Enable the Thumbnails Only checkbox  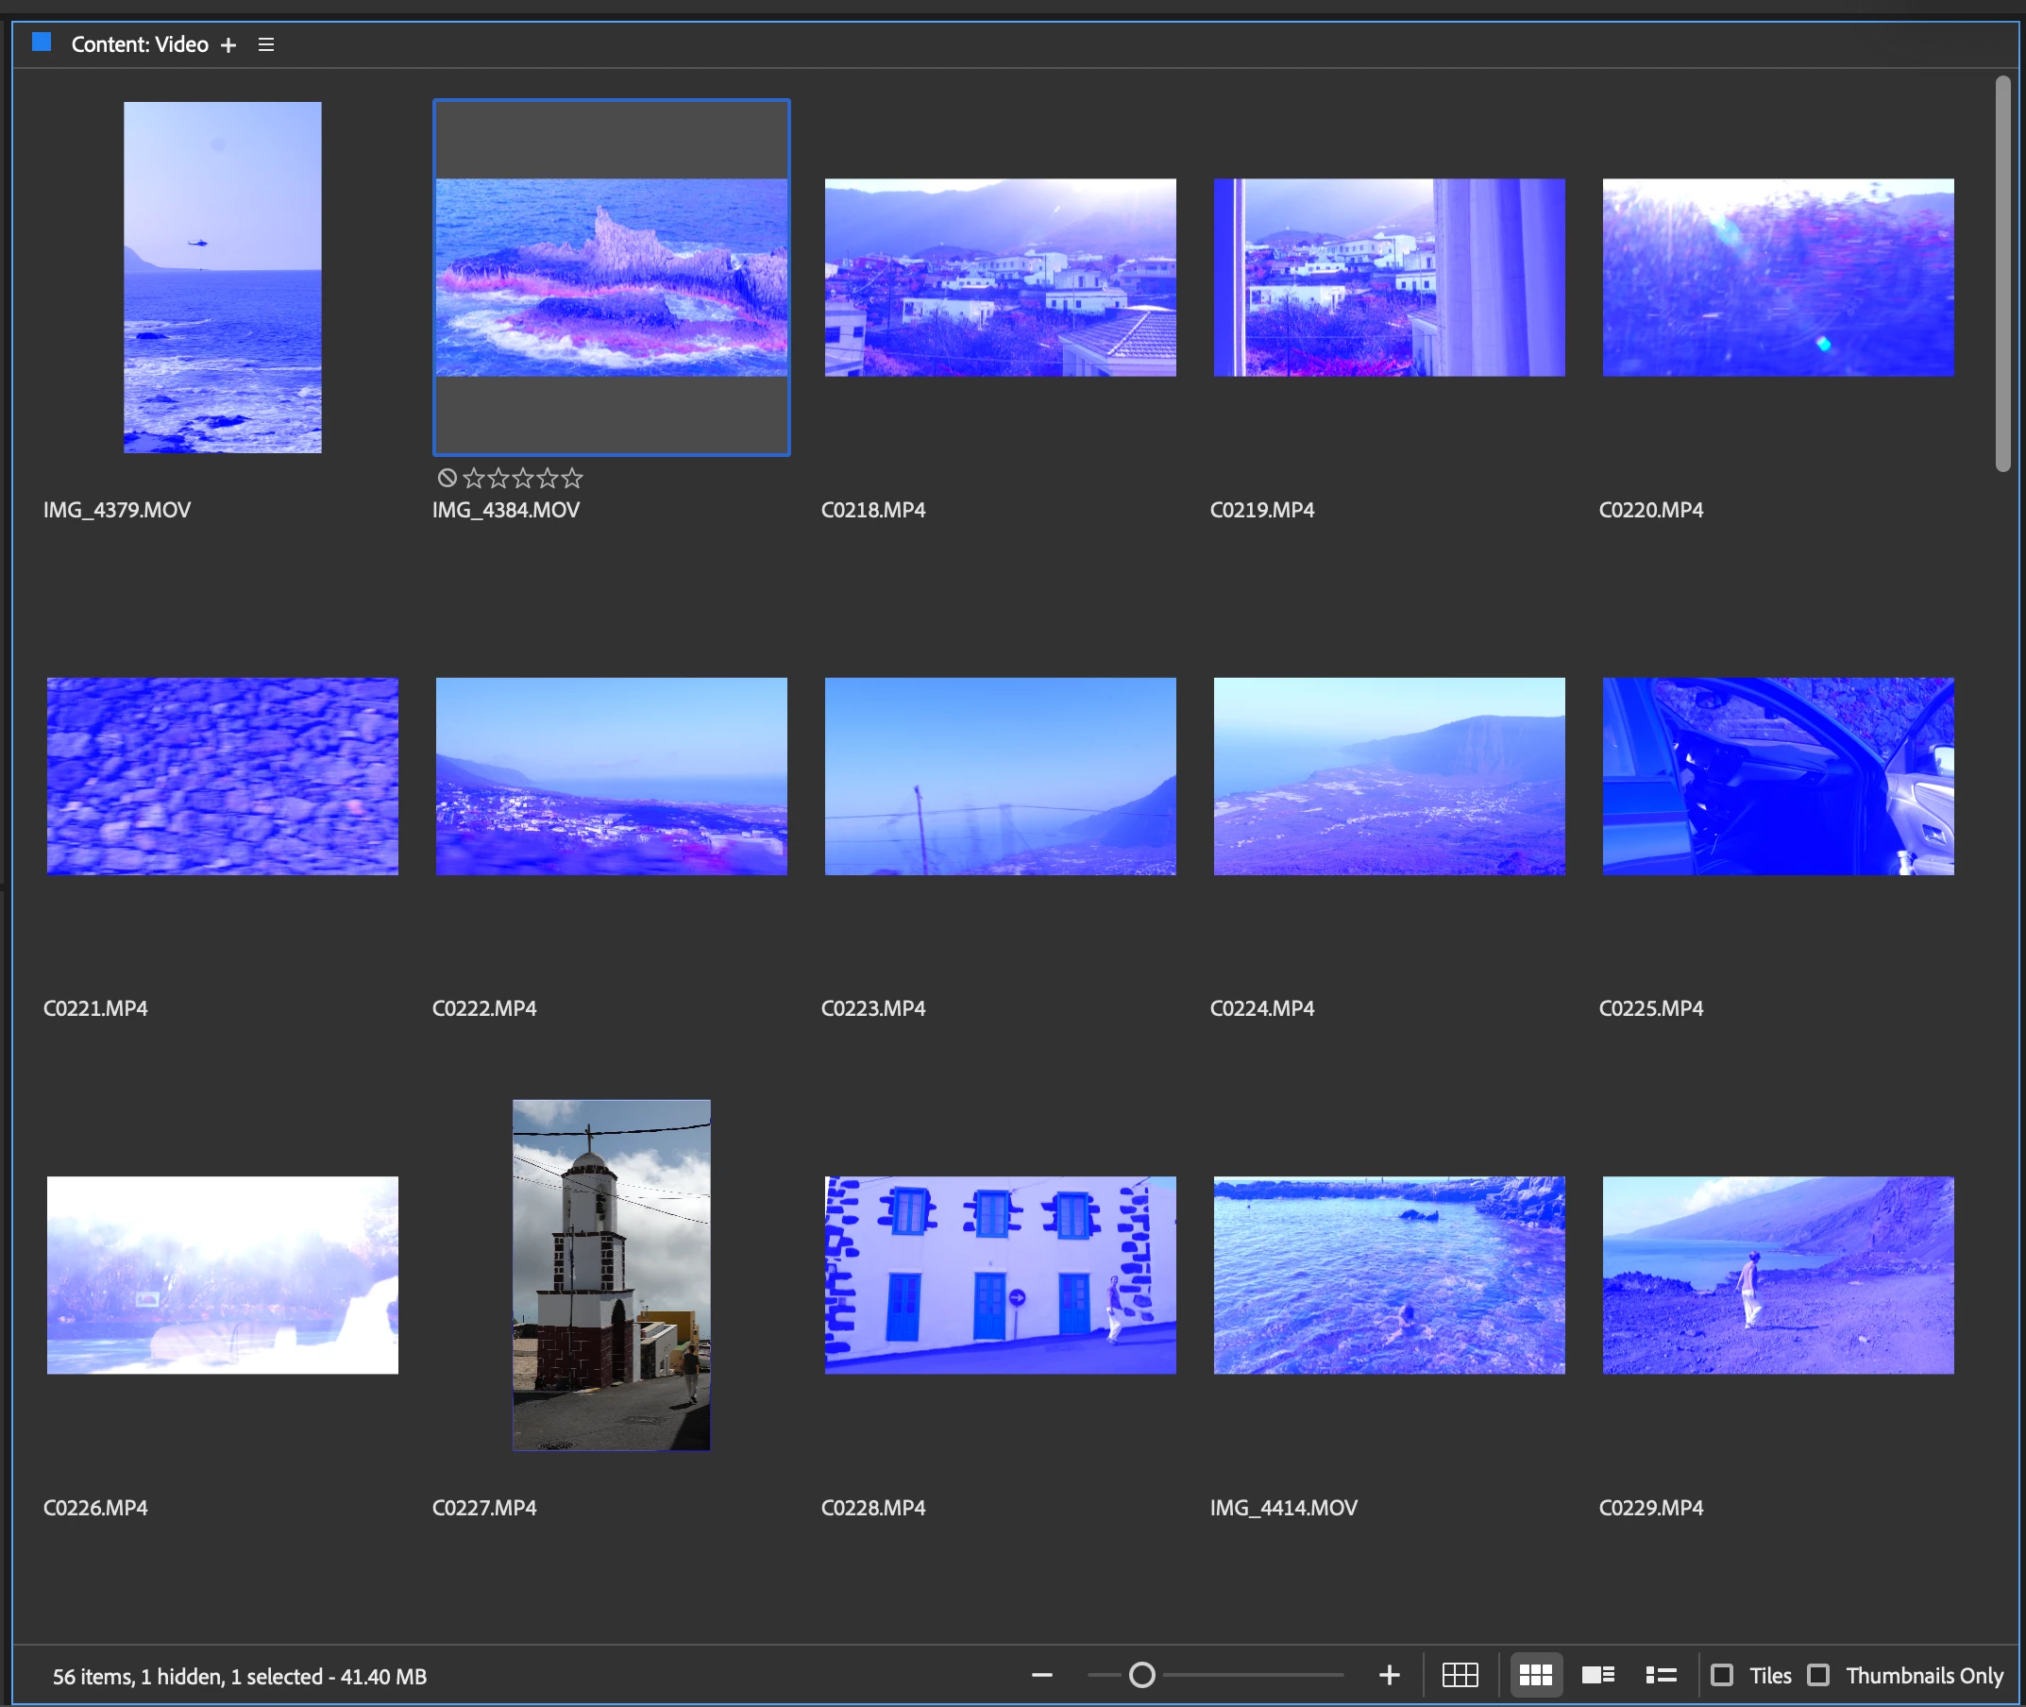click(1818, 1675)
